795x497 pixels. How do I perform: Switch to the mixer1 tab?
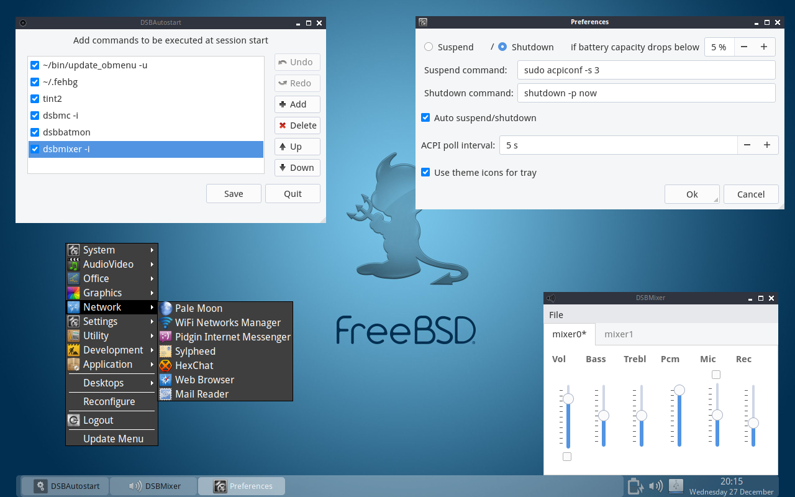619,334
